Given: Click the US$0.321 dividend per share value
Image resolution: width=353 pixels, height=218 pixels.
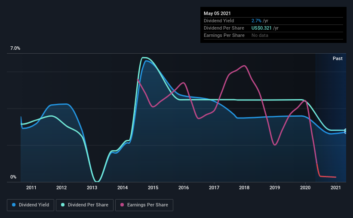Looking at the screenshot, I should 261,28.
